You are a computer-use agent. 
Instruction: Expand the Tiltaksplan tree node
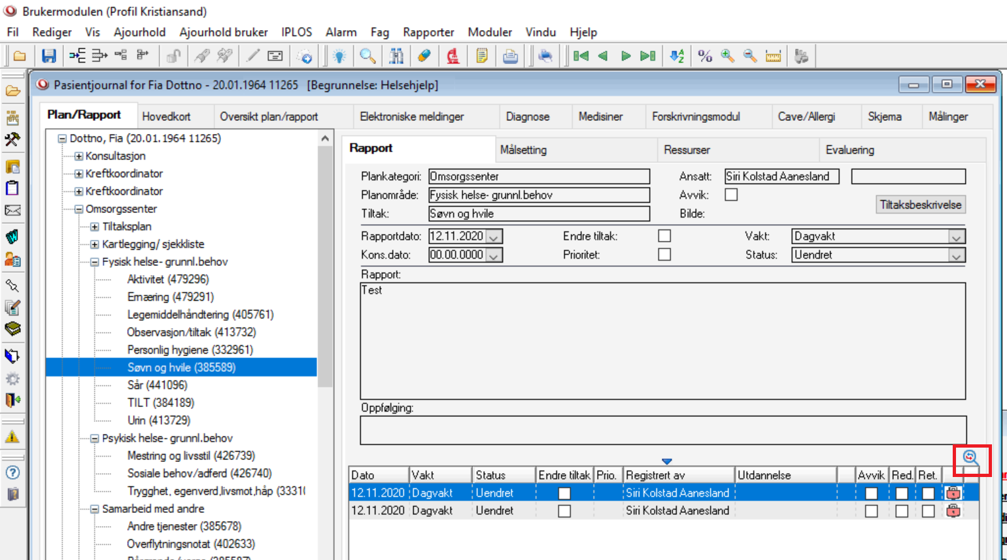click(x=95, y=227)
